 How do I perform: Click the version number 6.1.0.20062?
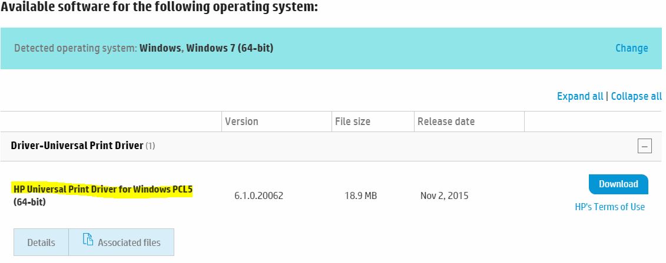(259, 195)
